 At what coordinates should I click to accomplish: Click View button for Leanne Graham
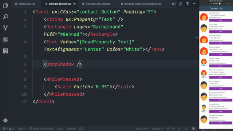pyautogui.click(x=221, y=20)
